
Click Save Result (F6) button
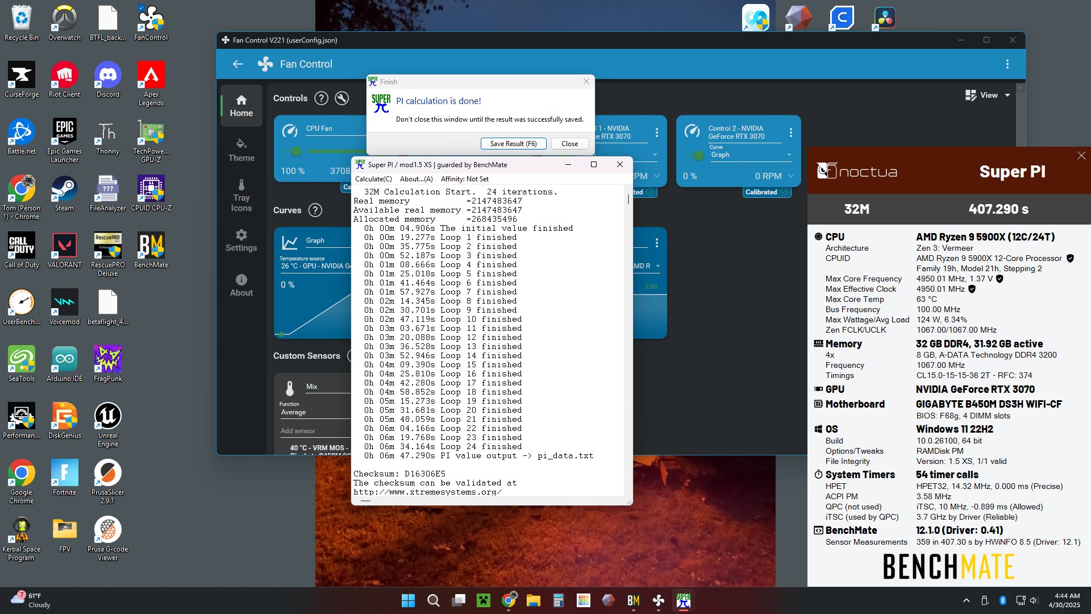coord(513,144)
